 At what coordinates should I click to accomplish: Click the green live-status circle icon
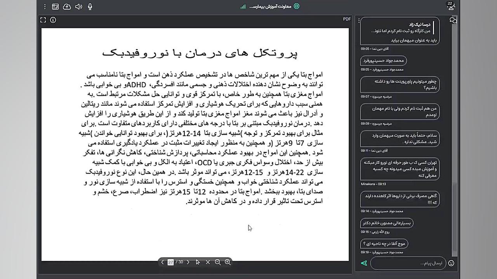click(297, 6)
